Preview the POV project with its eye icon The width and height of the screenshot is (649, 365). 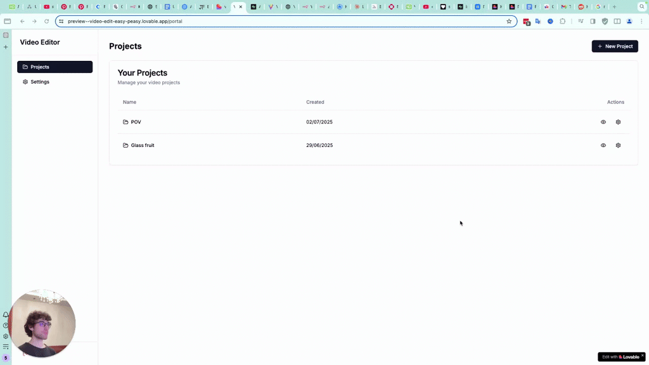pyautogui.click(x=603, y=122)
